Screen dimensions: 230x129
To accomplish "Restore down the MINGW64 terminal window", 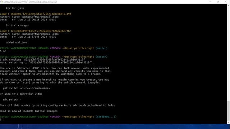I will click(x=218, y=2).
